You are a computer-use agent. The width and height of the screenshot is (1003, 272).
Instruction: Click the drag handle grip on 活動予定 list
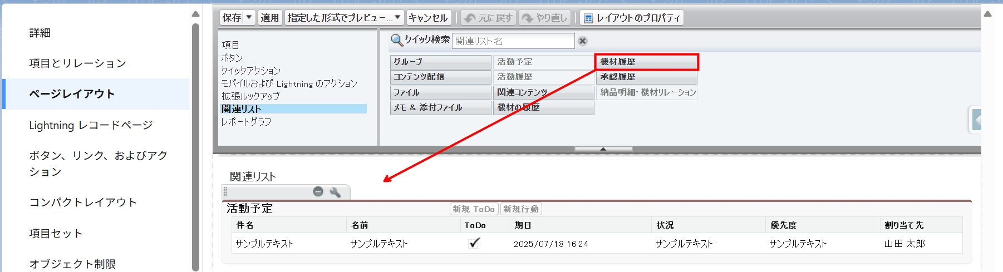[225, 192]
